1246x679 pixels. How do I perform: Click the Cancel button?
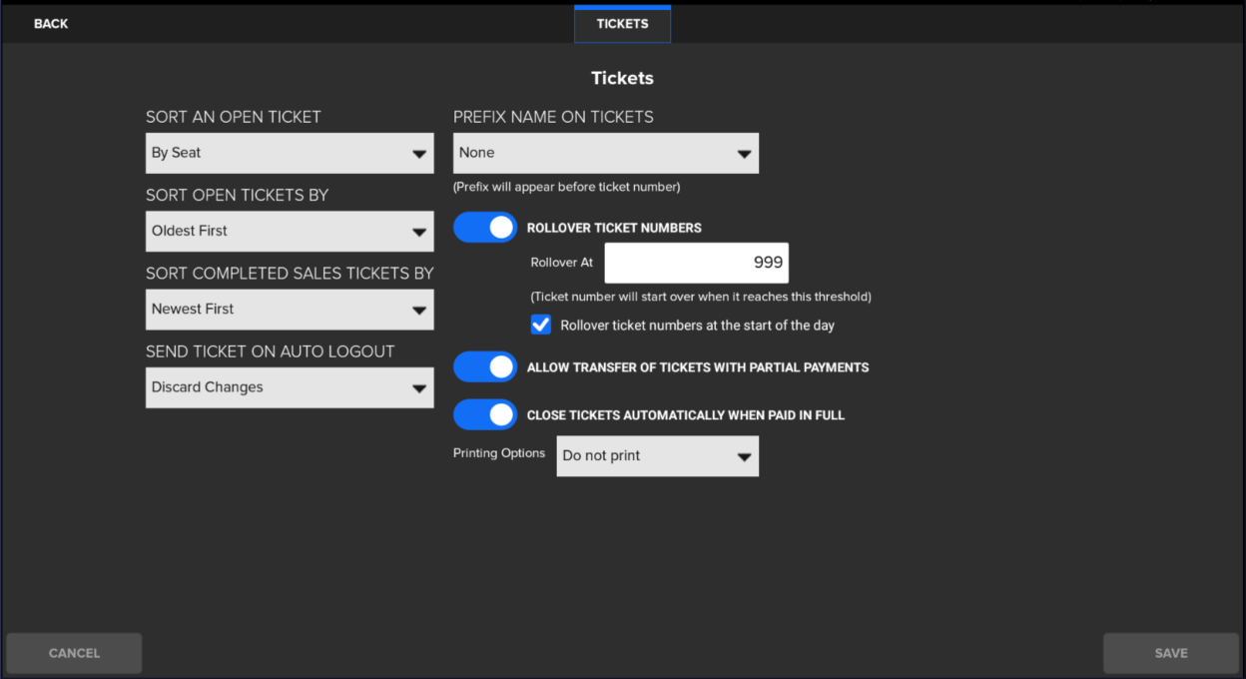pyautogui.click(x=74, y=653)
